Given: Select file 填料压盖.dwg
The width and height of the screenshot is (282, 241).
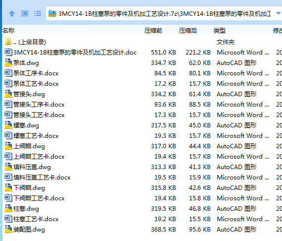Looking at the screenshot, I should tap(32, 167).
